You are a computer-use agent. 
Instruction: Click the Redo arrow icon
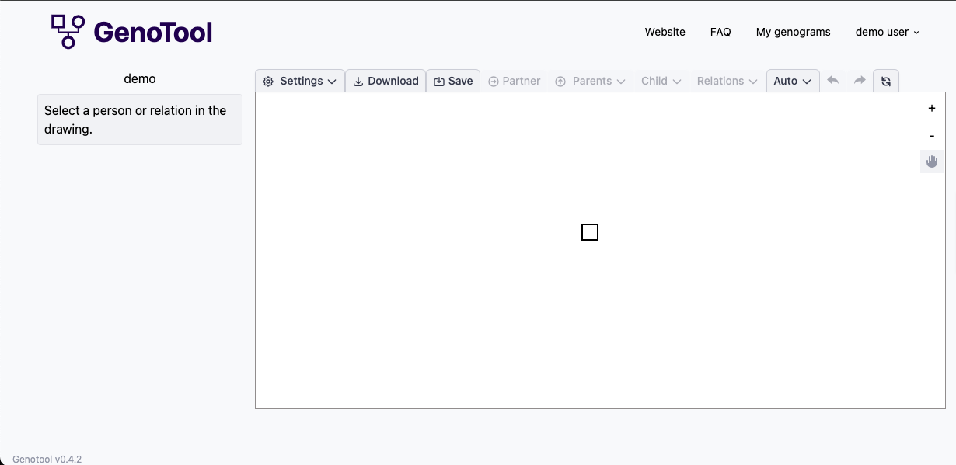pyautogui.click(x=860, y=80)
